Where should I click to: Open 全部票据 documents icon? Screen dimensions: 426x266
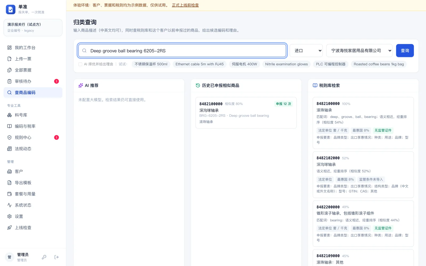(x=10, y=70)
